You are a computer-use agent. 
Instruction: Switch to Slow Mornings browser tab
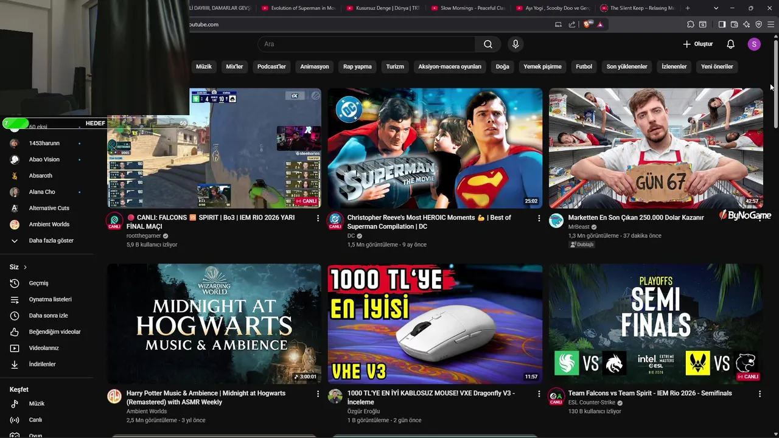467,8
